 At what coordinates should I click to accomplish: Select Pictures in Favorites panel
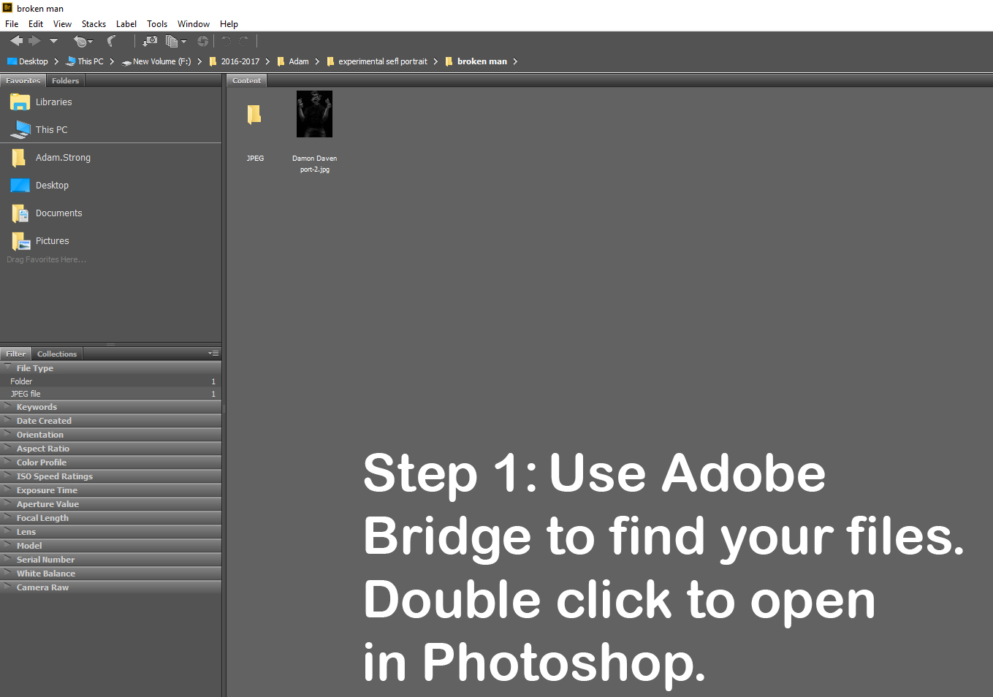pyautogui.click(x=52, y=241)
